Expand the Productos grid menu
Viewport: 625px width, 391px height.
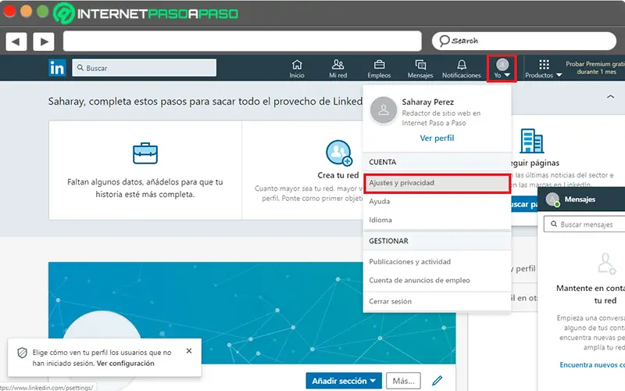click(x=544, y=69)
